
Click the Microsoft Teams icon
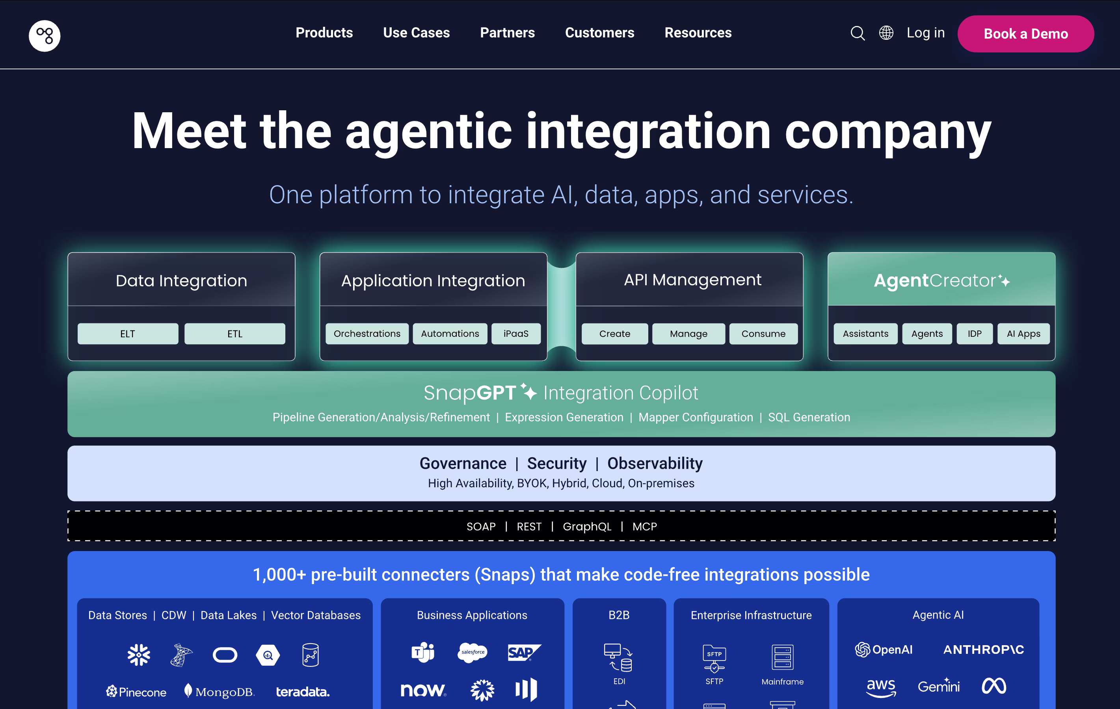coord(423,652)
